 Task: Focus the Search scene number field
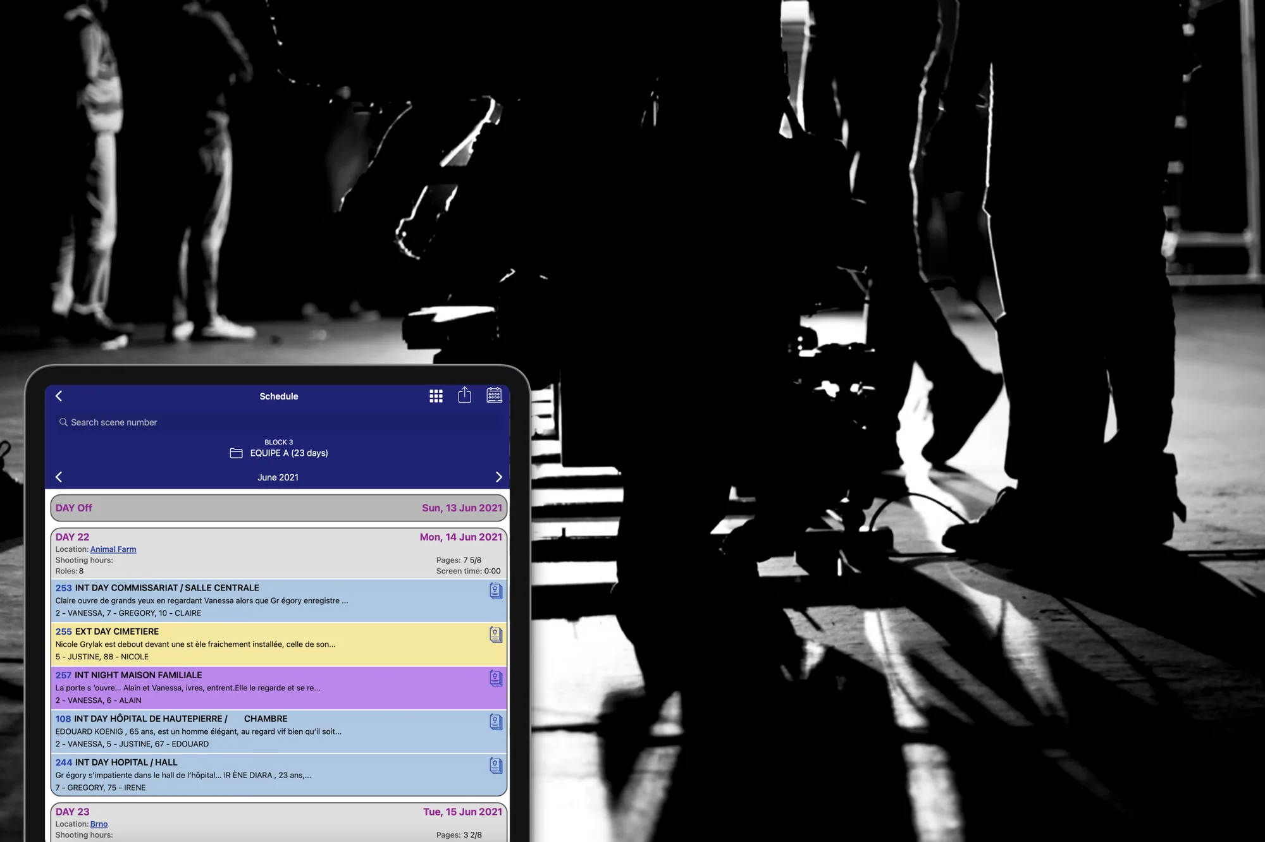(x=278, y=422)
